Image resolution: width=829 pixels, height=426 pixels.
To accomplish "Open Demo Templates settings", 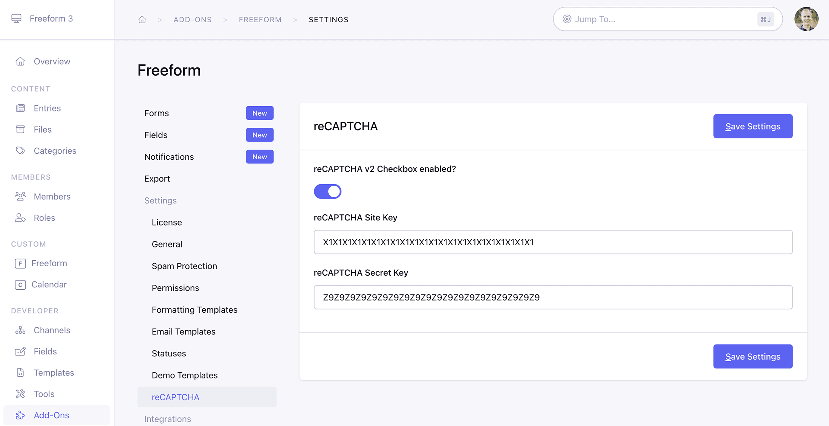I will 185,375.
